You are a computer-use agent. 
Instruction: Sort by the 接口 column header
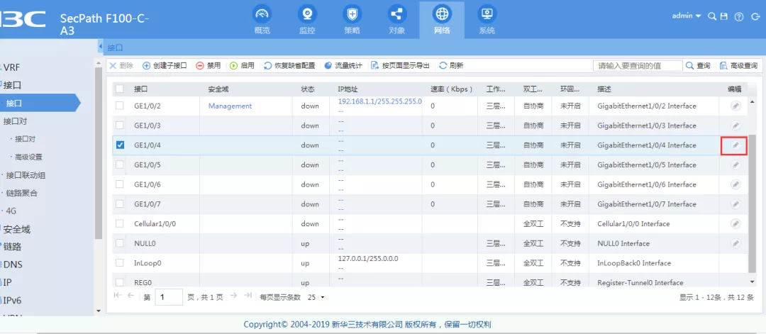(x=140, y=89)
